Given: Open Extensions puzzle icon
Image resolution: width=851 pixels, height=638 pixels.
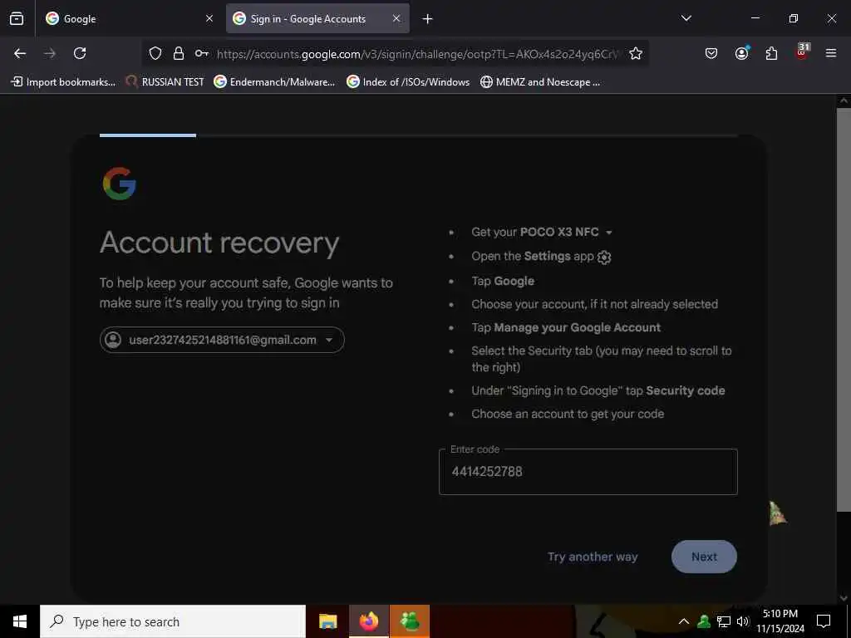Looking at the screenshot, I should pyautogui.click(x=771, y=53).
